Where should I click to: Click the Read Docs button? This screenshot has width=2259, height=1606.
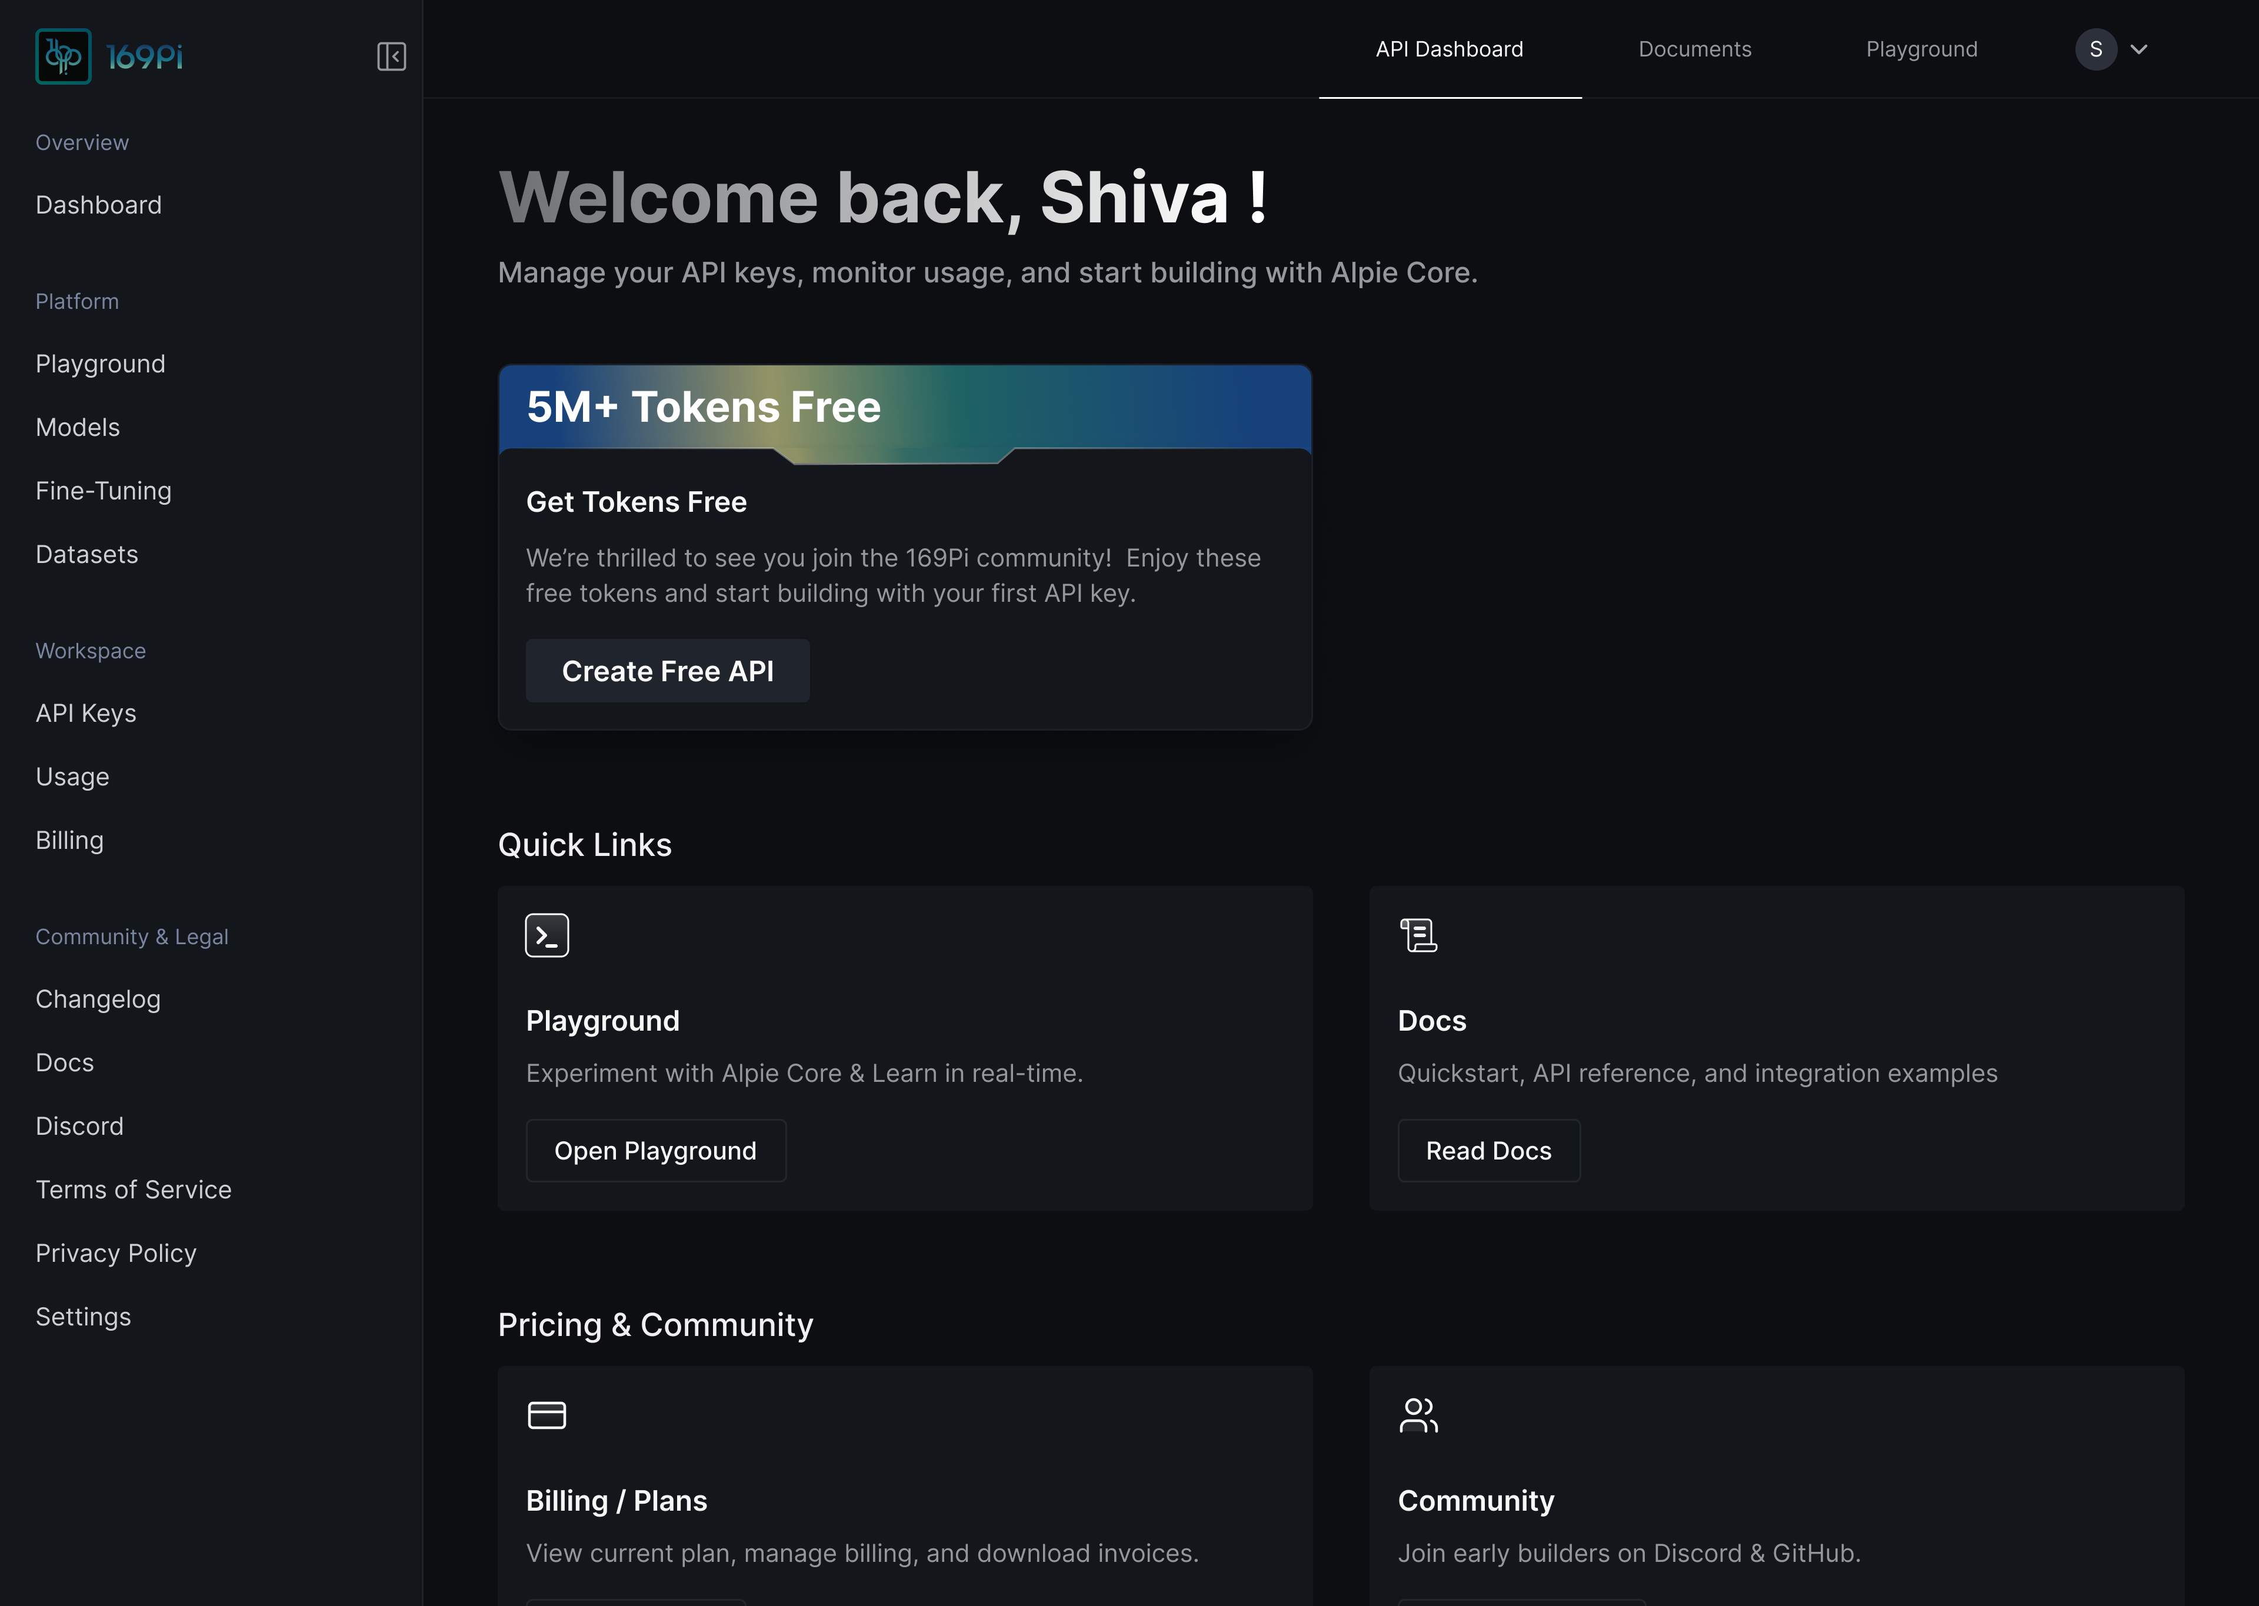pyautogui.click(x=1488, y=1150)
